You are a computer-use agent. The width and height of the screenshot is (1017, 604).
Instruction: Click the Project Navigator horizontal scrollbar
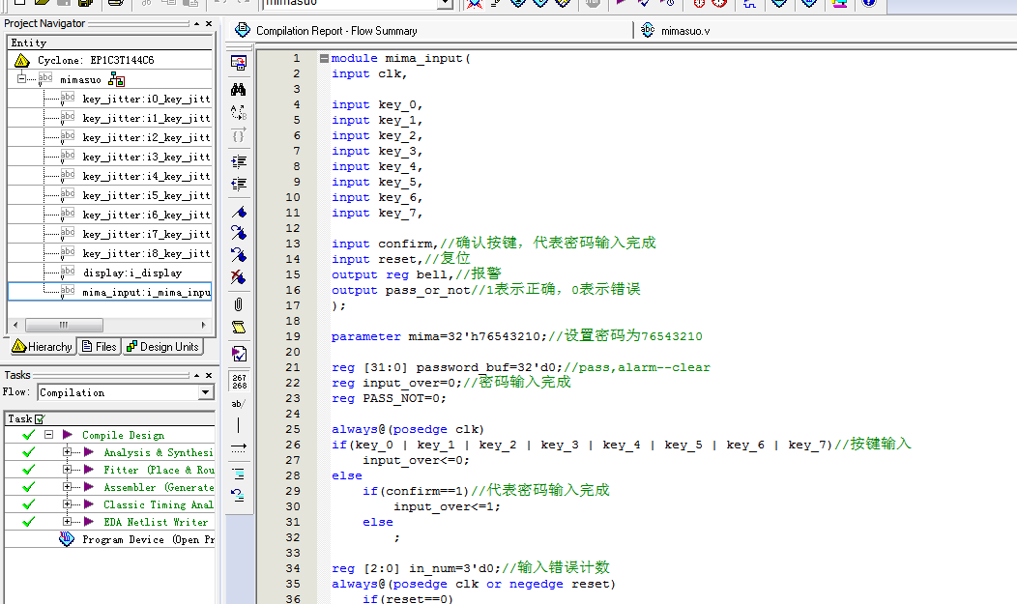pos(64,325)
